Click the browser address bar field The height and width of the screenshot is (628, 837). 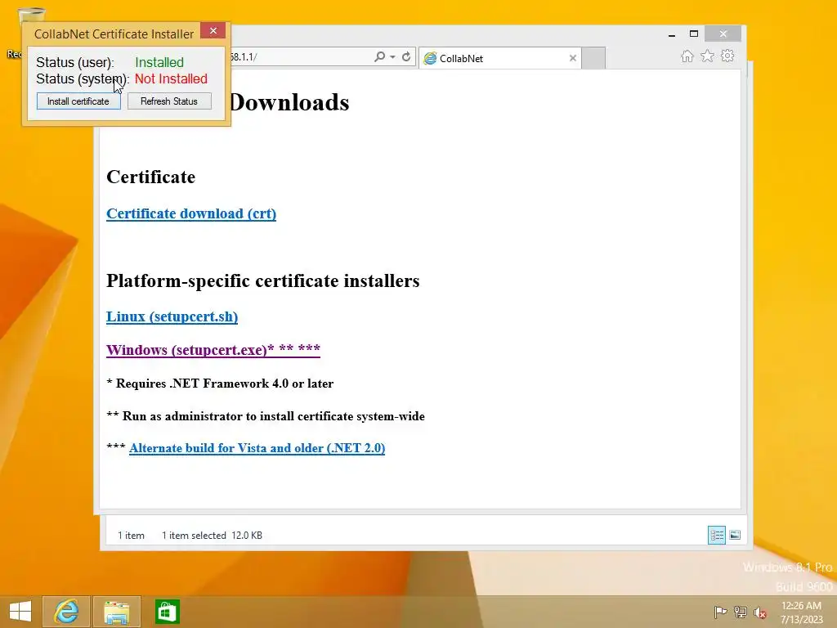pyautogui.click(x=302, y=56)
